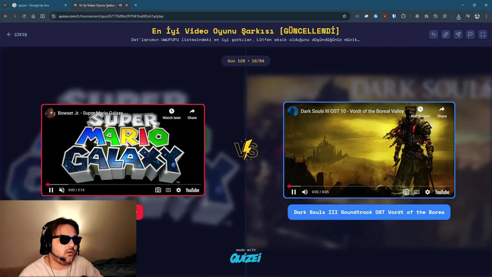
Task: Pause the Dark Souls III video
Action: pyautogui.click(x=293, y=192)
